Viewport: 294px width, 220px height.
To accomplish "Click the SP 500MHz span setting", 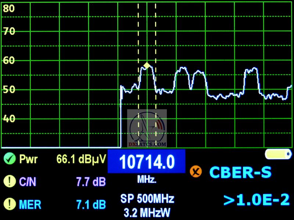I will pos(147,199).
